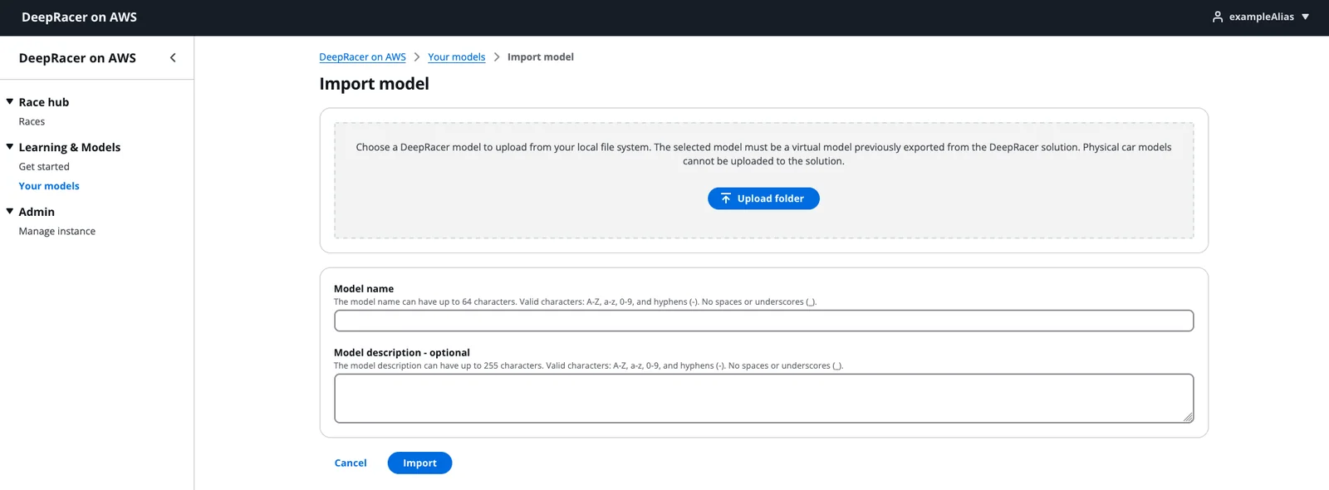The height and width of the screenshot is (490, 1329).
Task: Collapse the side navigation panel
Action: [173, 58]
